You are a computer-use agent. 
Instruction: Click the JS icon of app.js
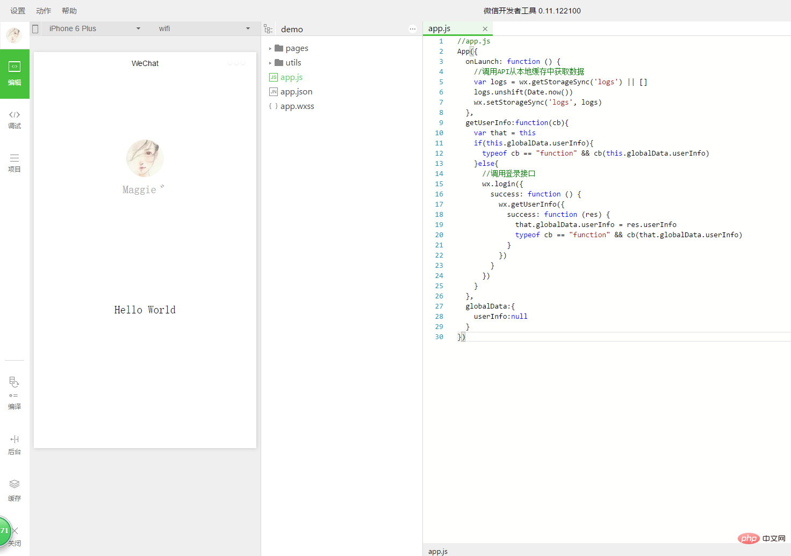click(x=274, y=77)
